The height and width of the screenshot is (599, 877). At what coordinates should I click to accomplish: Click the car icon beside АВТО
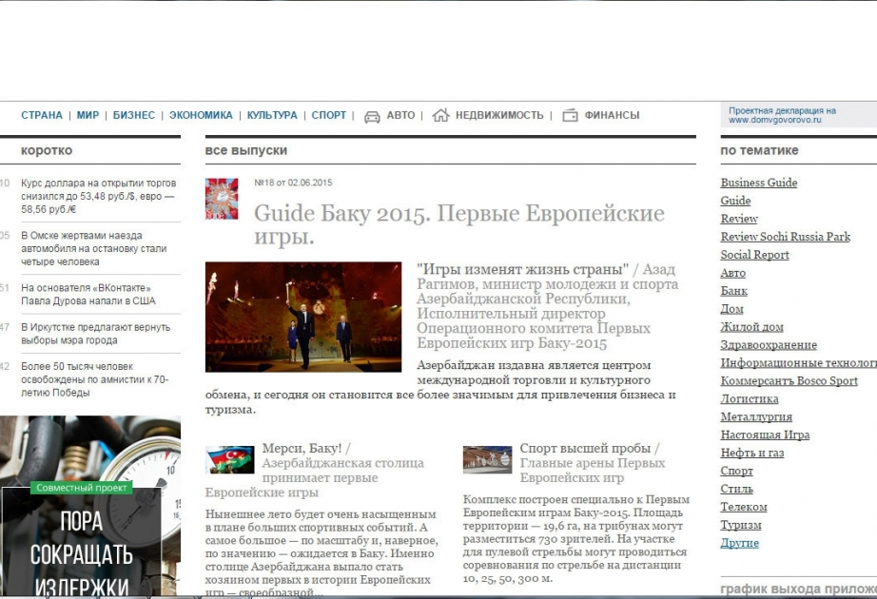point(372,116)
